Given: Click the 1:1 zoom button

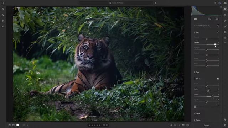Looking at the screenshot, I should pyautogui.click(x=179, y=125).
